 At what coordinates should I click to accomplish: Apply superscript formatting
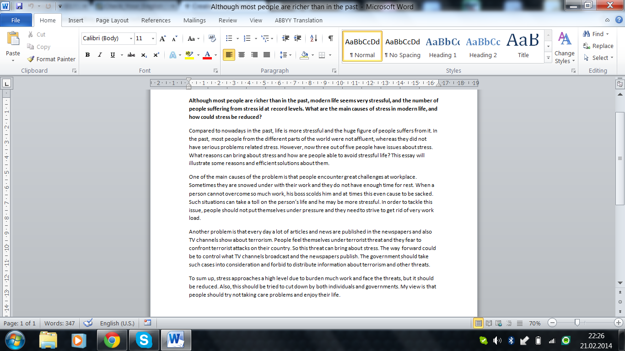click(156, 55)
